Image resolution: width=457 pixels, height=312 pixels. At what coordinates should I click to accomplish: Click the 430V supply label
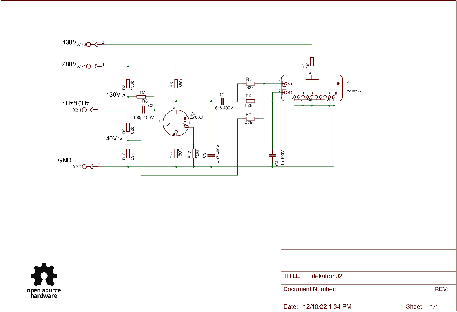click(69, 43)
